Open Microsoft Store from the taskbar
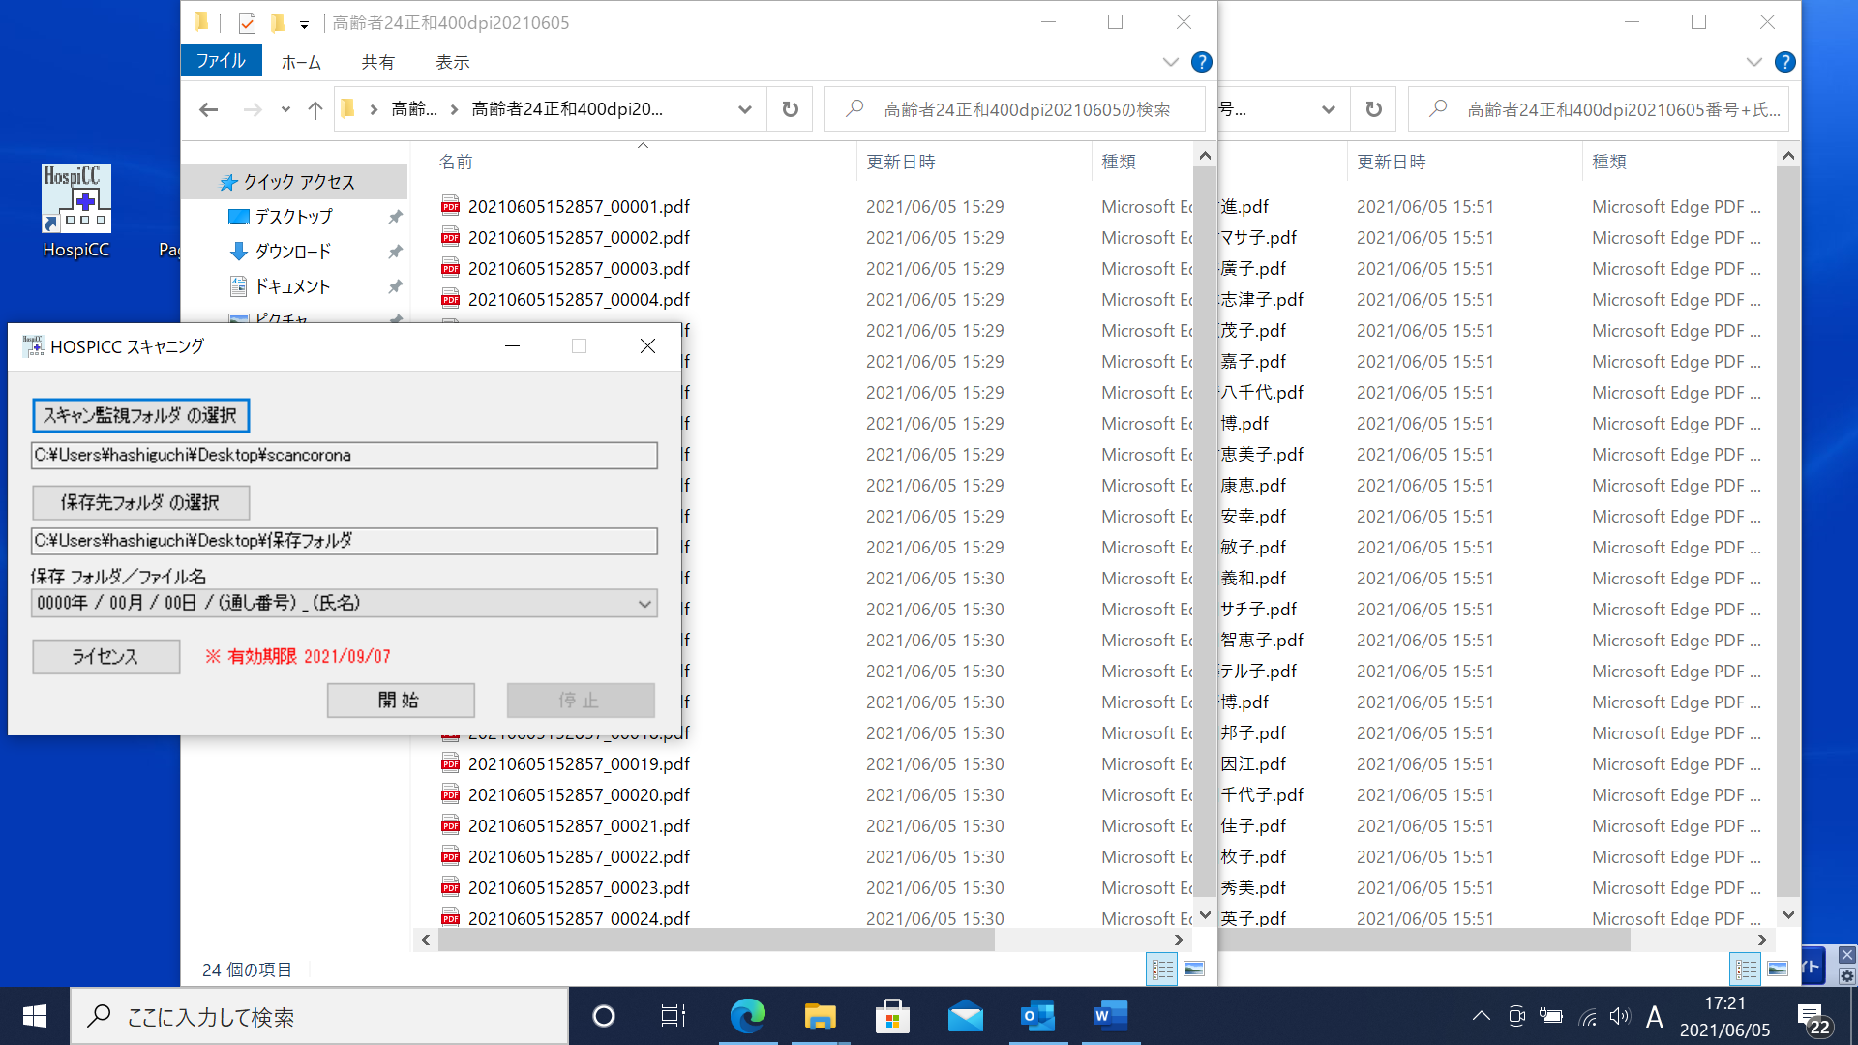 892,1016
